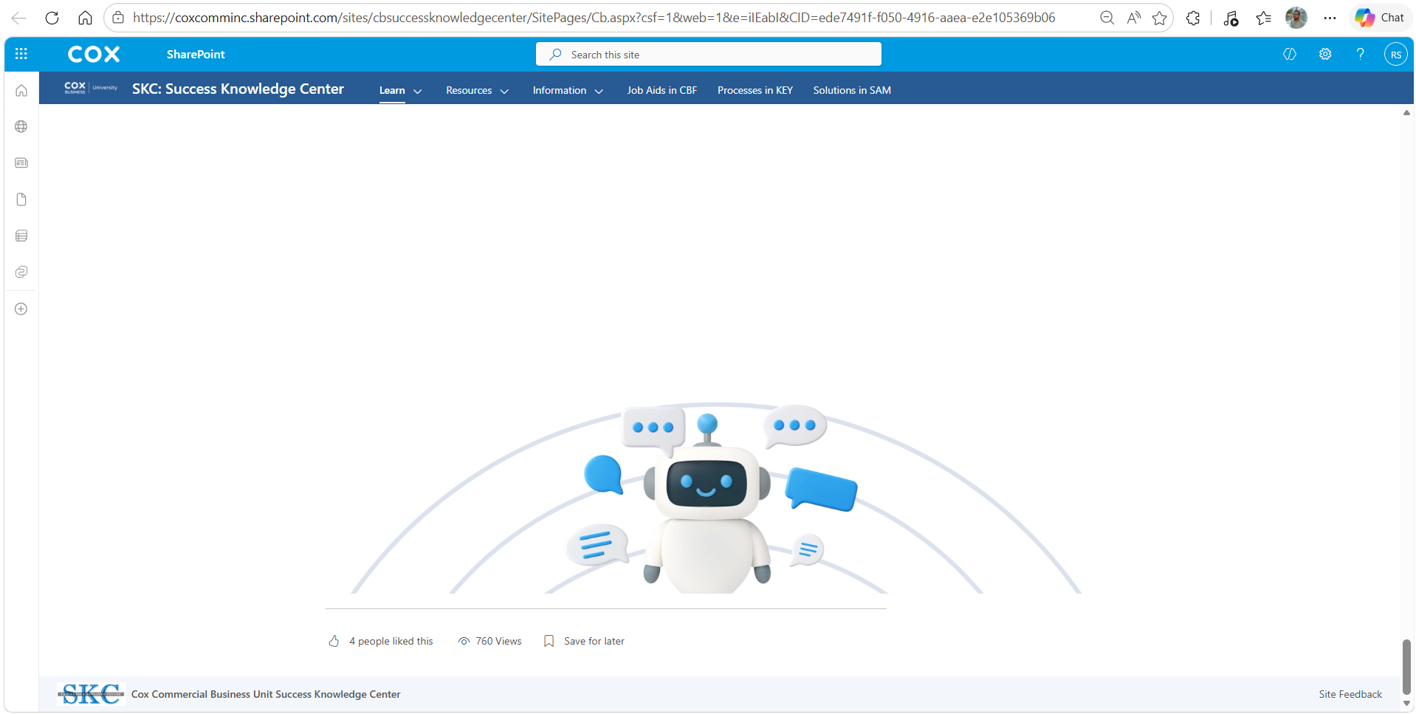Screen dimensions: 1416x714
Task: Open Job Aids in CBF menu item
Action: point(662,90)
